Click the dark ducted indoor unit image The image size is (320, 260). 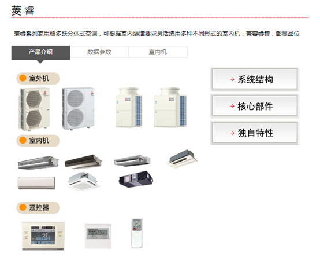tap(83, 162)
